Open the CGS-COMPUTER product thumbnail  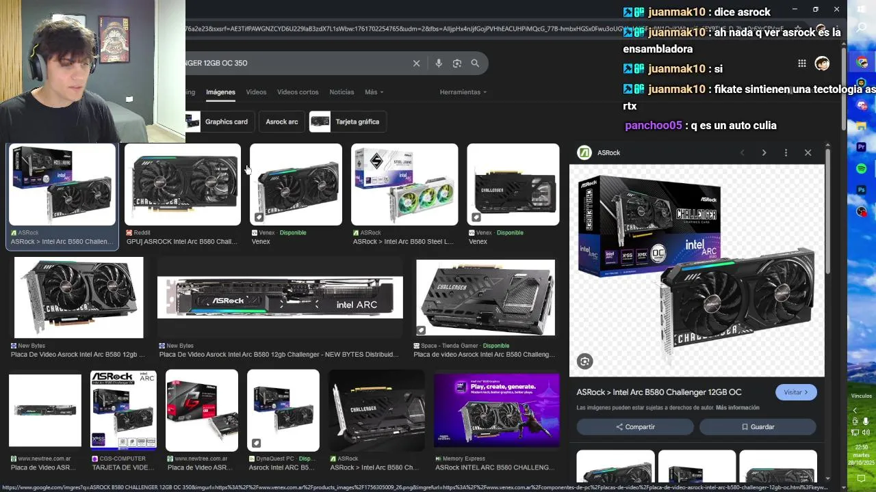pyautogui.click(x=123, y=410)
